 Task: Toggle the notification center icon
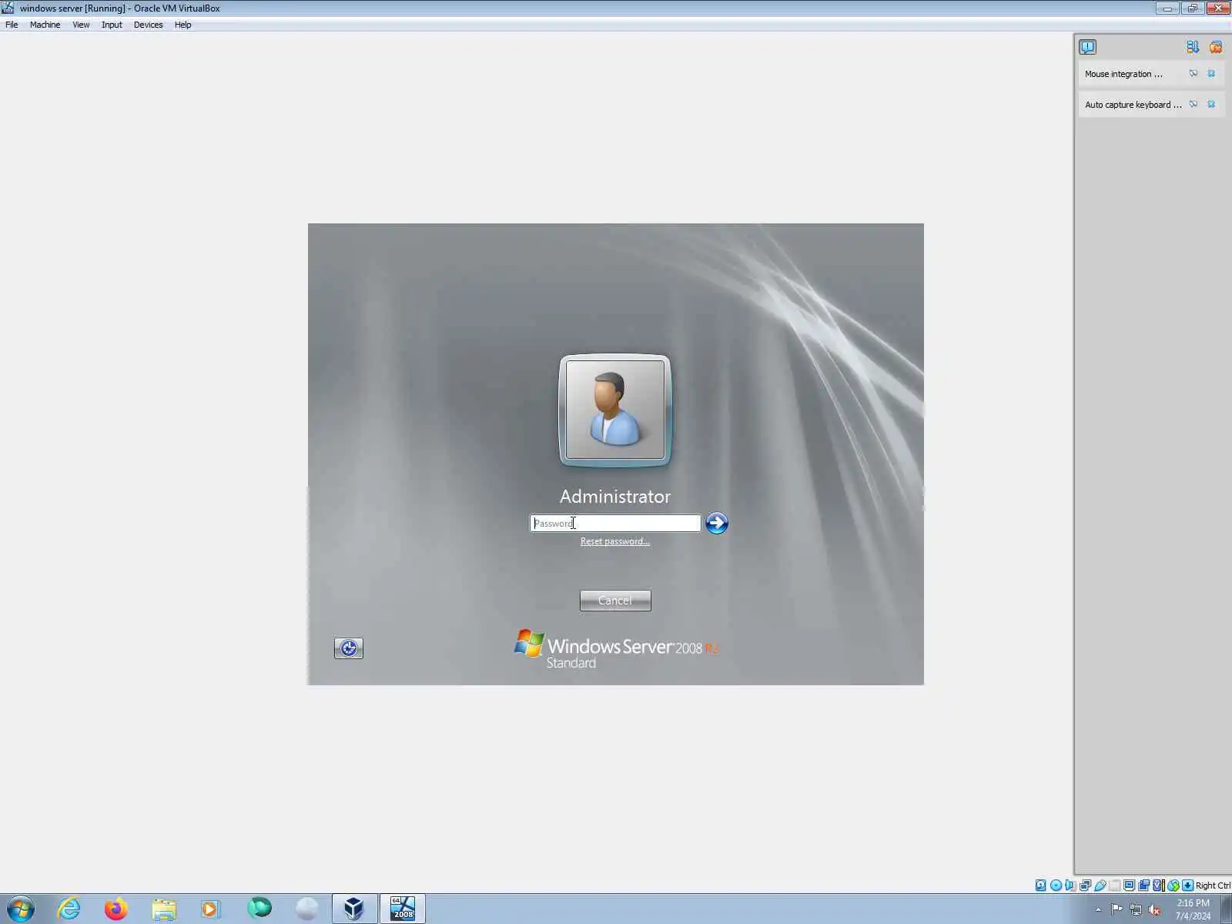(1087, 47)
